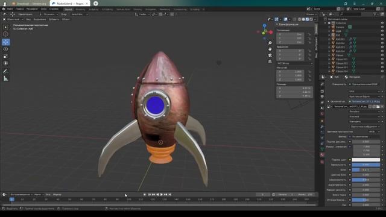The image size is (386, 217).
Task: Open the object interaction mode dropdown
Action: click(x=13, y=19)
